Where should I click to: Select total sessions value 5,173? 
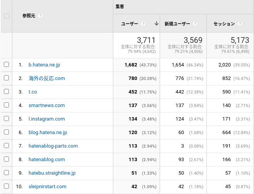(240, 40)
